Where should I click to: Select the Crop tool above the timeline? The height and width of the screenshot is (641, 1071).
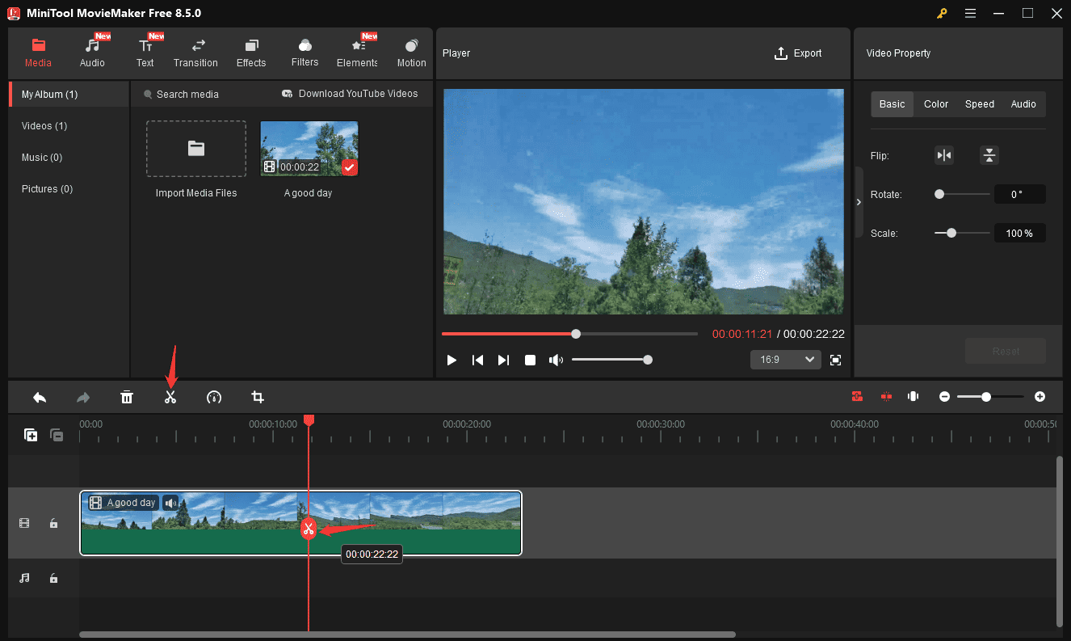coord(258,397)
